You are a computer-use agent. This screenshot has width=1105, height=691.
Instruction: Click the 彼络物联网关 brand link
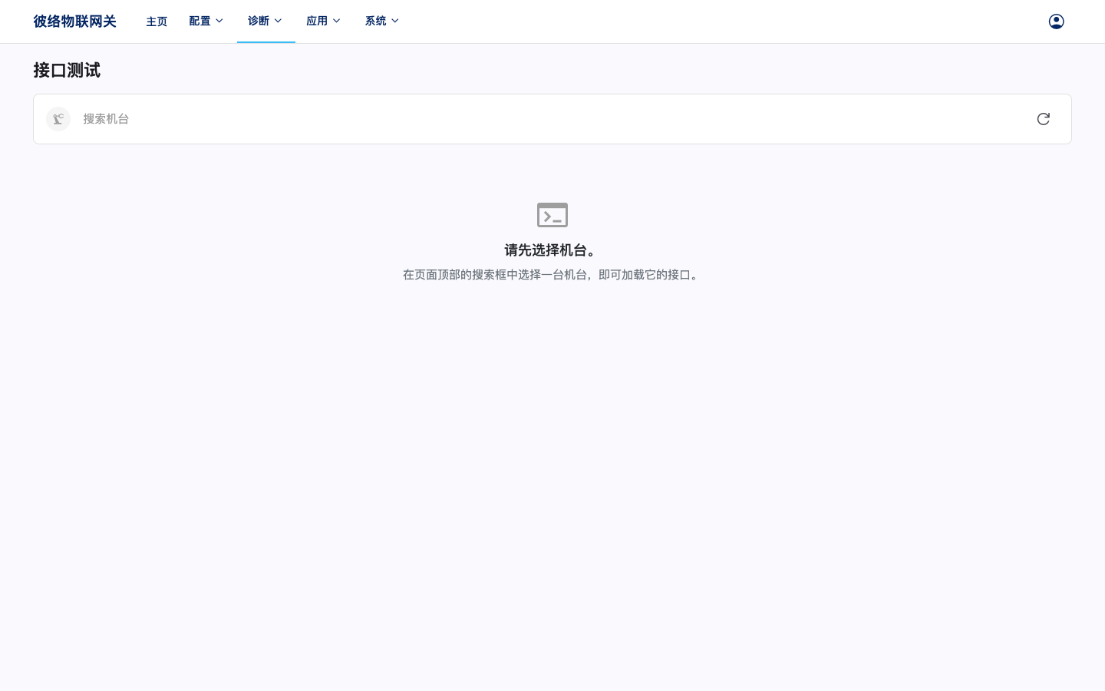pos(74,21)
